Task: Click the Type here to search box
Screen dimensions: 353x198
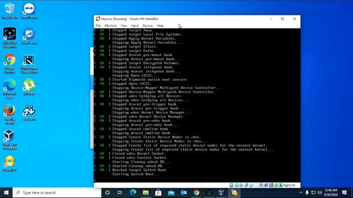Action: [x=57, y=193]
